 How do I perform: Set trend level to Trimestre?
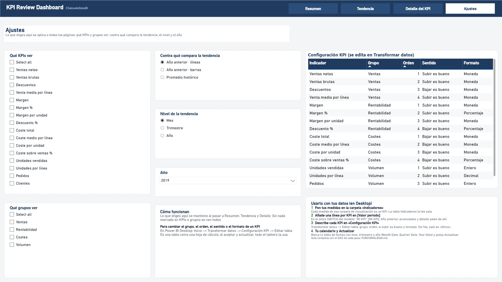coord(162,128)
